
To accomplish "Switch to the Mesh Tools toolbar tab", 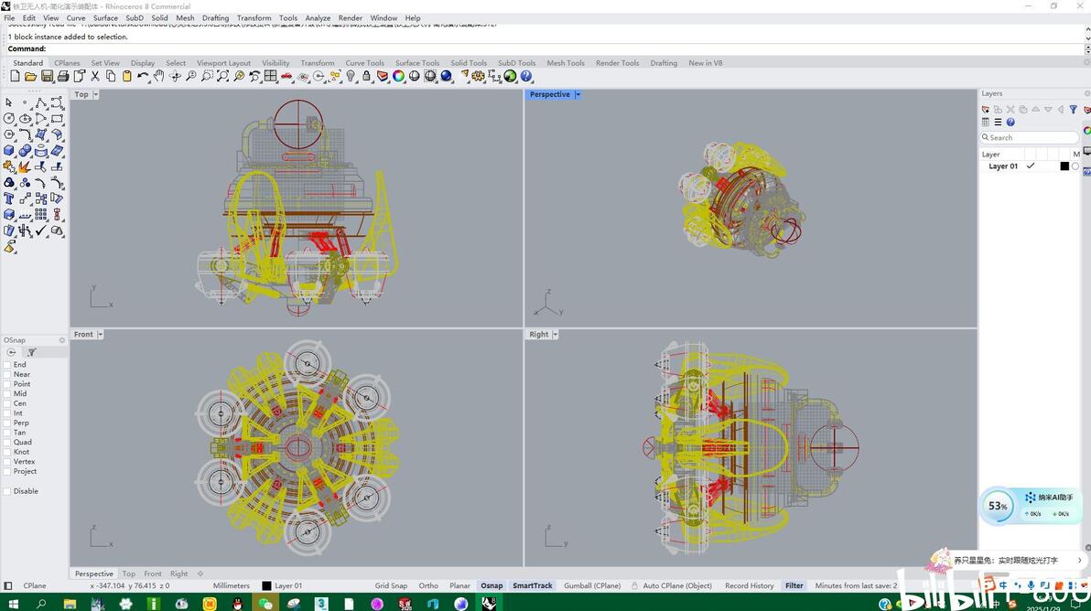I will point(565,62).
